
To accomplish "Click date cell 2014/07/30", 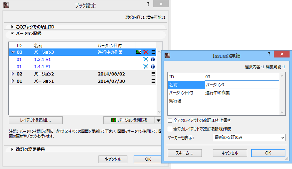I will 111,81.
